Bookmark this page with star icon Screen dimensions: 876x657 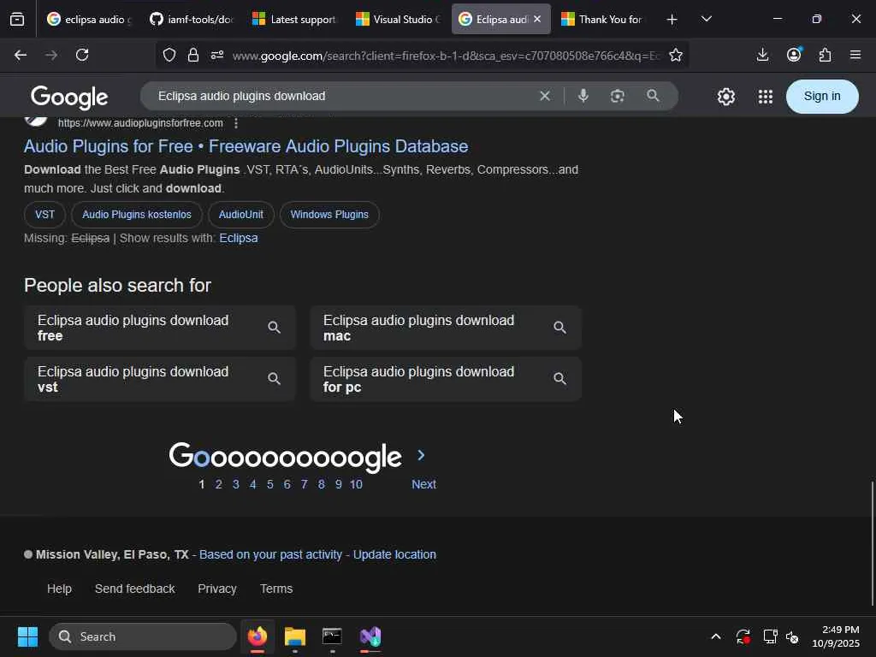(x=676, y=55)
